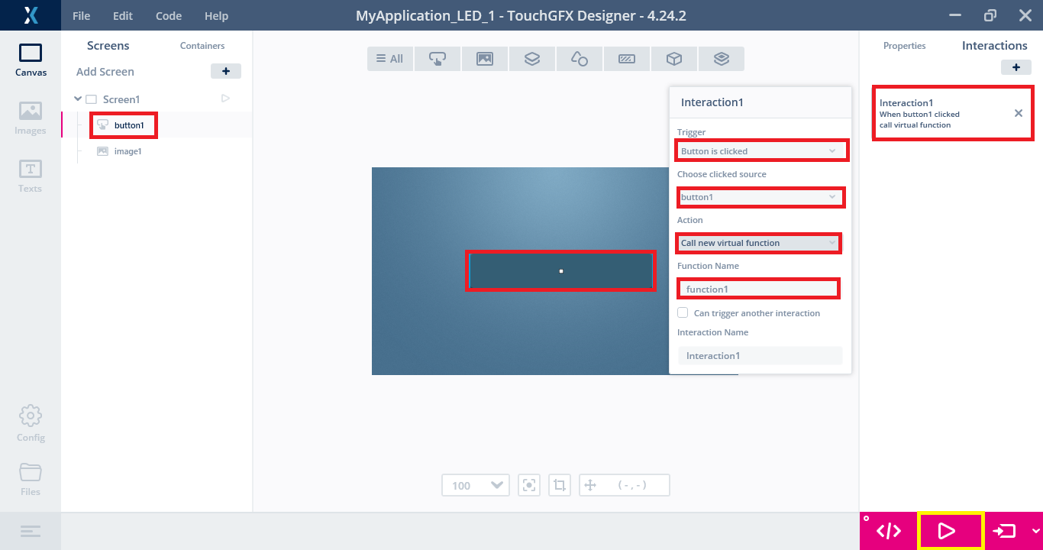The height and width of the screenshot is (550, 1043).
Task: Open the Images widget category
Action: point(485,59)
